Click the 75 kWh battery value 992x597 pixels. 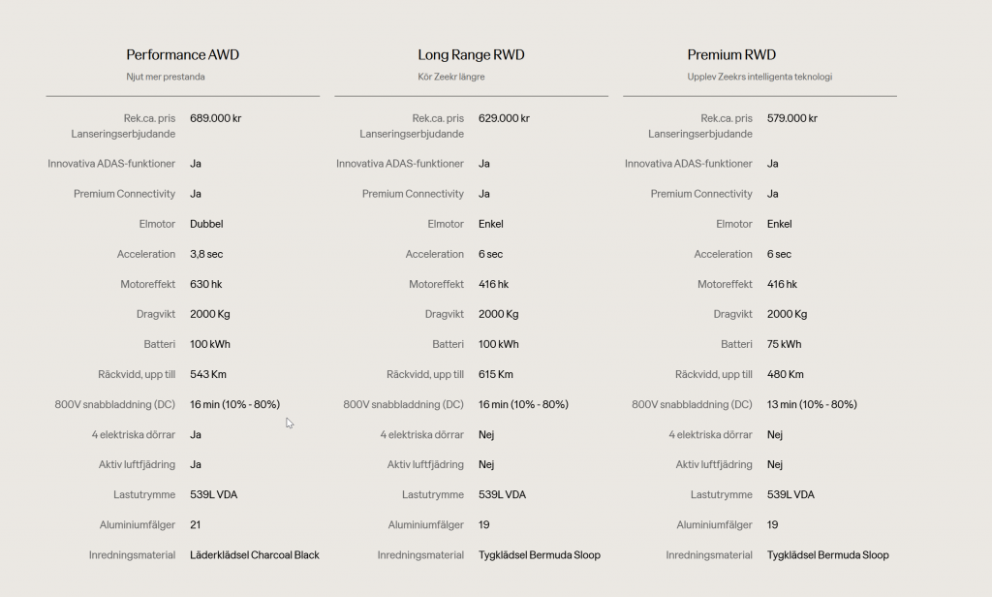click(784, 344)
